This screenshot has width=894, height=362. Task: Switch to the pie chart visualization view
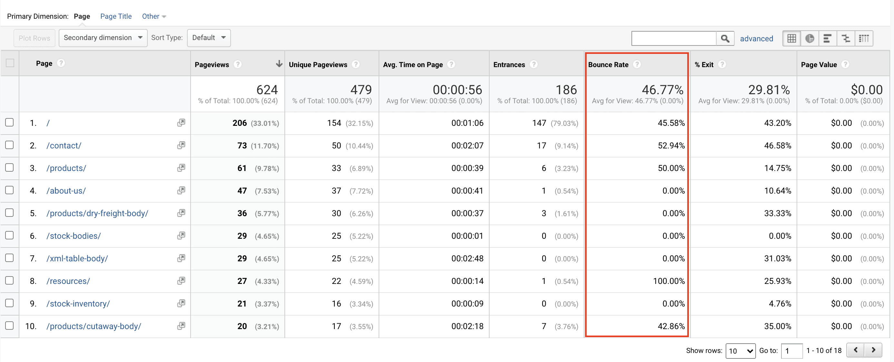click(x=810, y=38)
